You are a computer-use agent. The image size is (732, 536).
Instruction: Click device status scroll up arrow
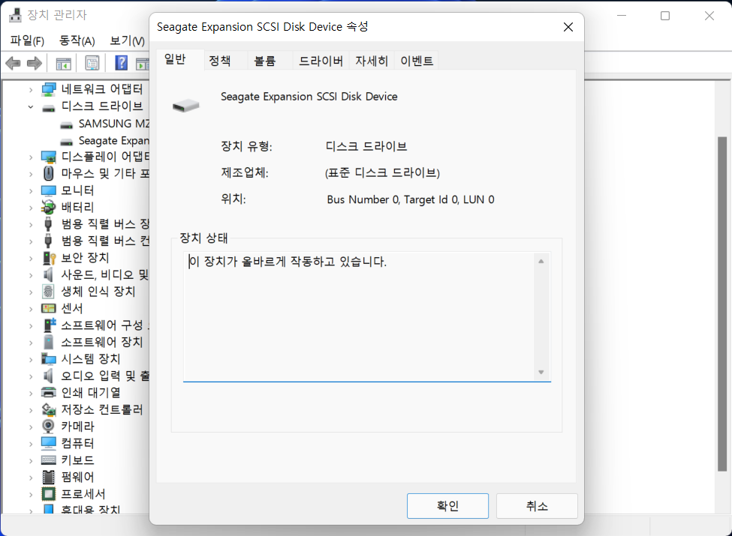(541, 262)
